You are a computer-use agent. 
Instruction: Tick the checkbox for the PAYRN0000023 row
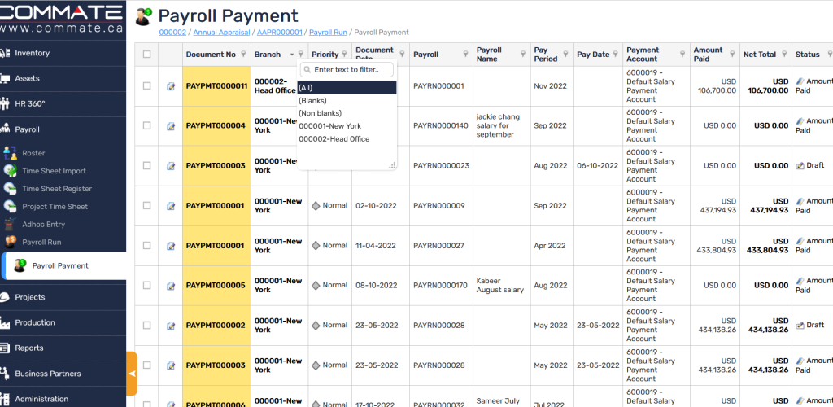[x=146, y=165]
